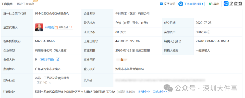This screenshot has height=98, width=245.
Task: Select the 成立日期 value 2020-07-23
Action: click(x=204, y=23)
